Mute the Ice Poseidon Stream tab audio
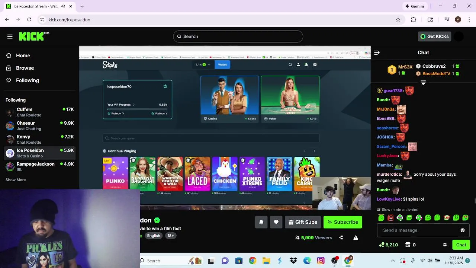476x268 pixels. tap(63, 6)
